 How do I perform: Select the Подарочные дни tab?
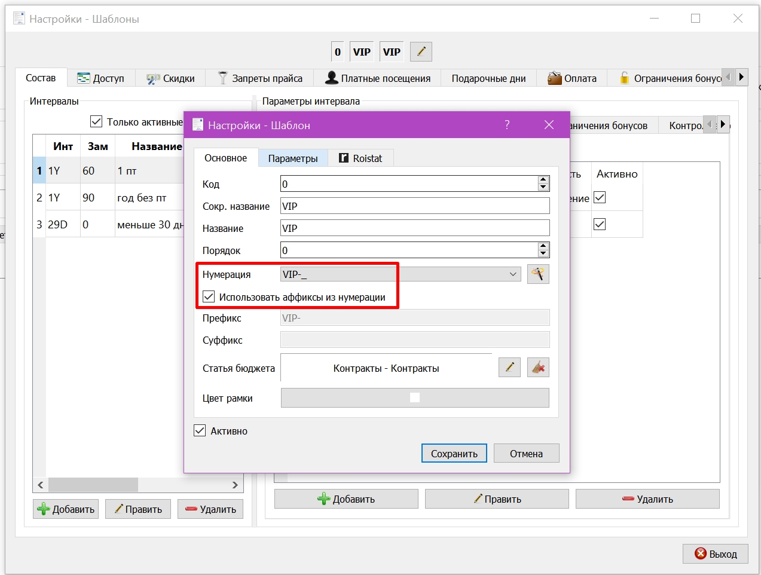click(x=488, y=78)
